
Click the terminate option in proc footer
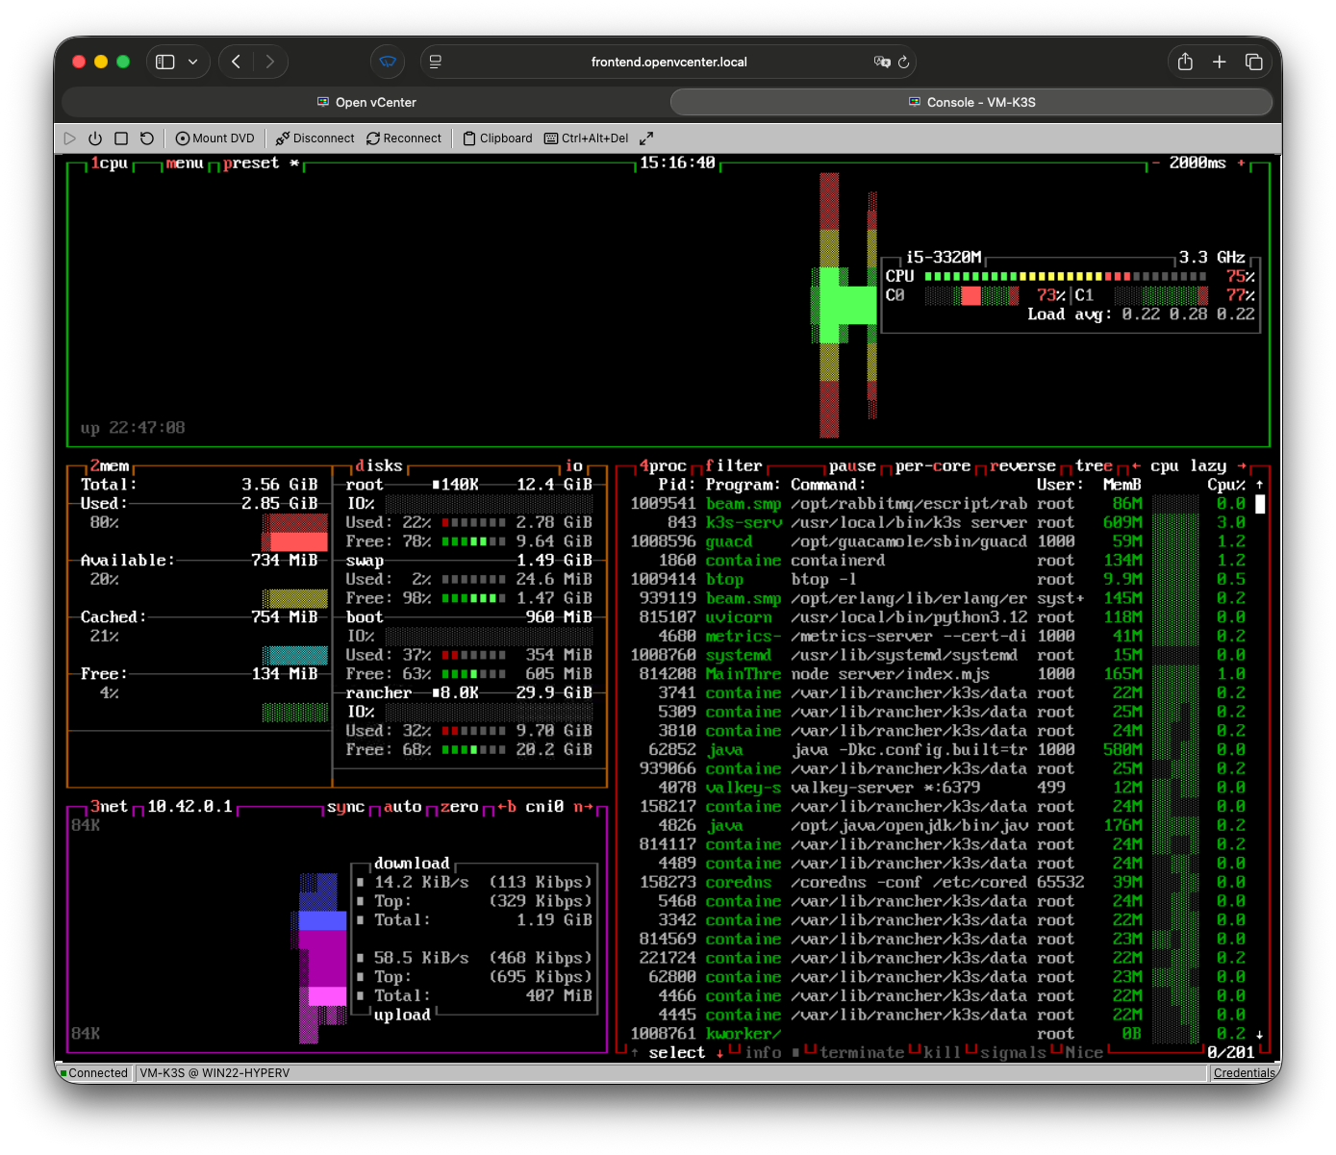coord(862,1053)
